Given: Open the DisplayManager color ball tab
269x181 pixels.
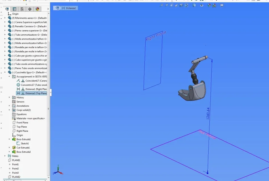Looking at the screenshot, I should 37,9.
